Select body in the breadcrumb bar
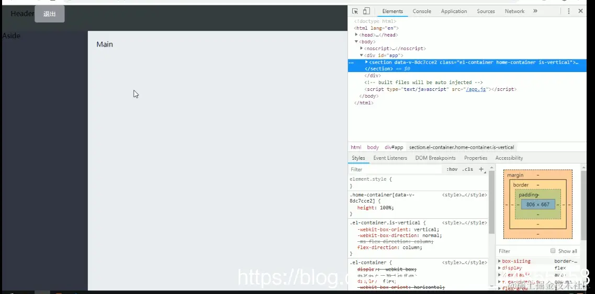The height and width of the screenshot is (294, 595). [x=373, y=147]
